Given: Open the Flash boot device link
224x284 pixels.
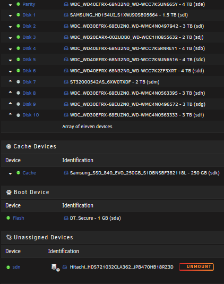Looking at the screenshot, I should [18, 218].
